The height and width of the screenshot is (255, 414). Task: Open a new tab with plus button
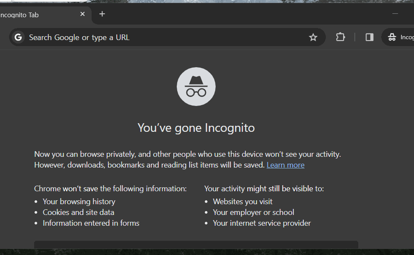point(102,14)
